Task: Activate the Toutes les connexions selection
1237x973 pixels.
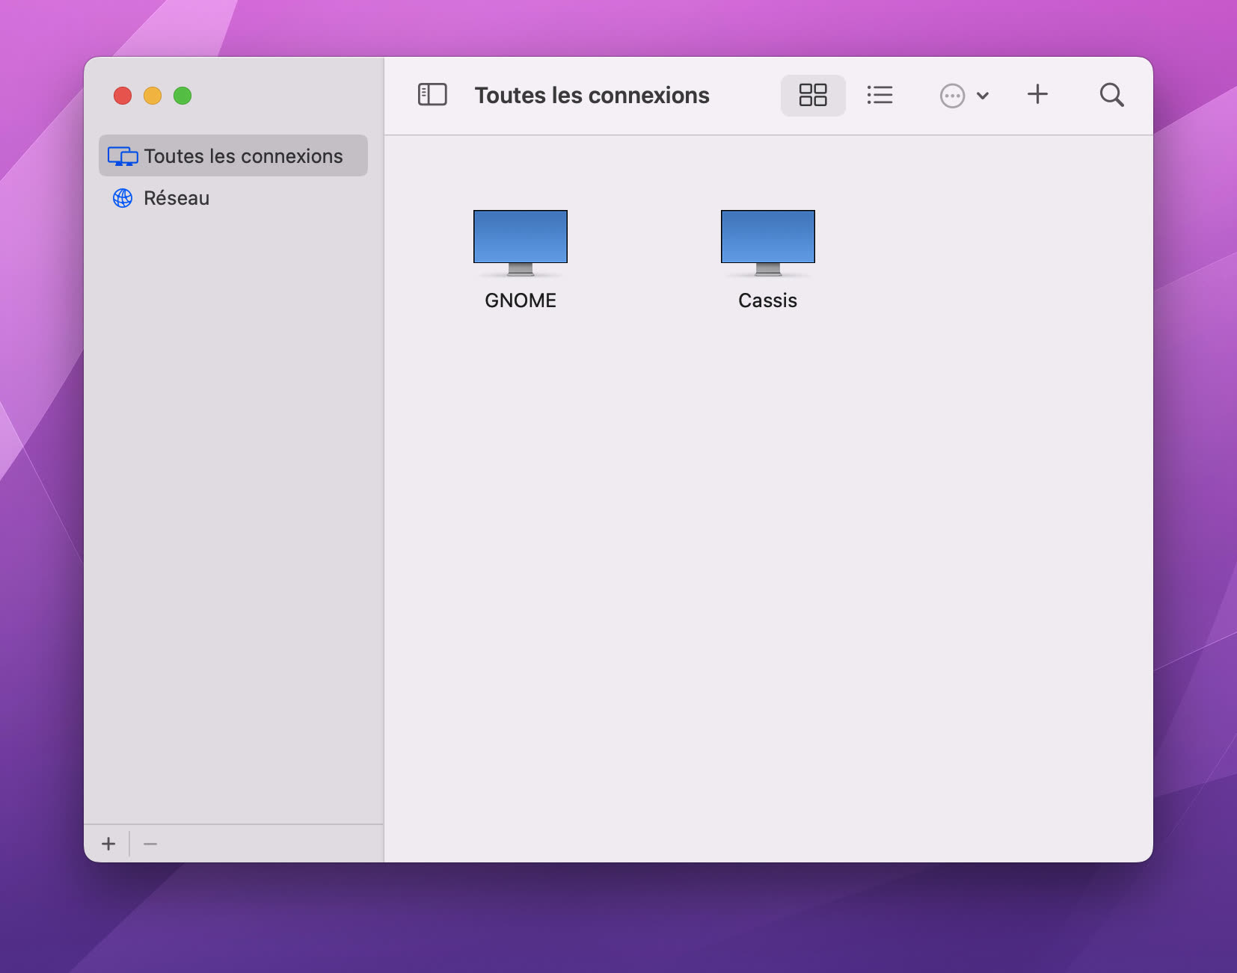Action: 232,155
